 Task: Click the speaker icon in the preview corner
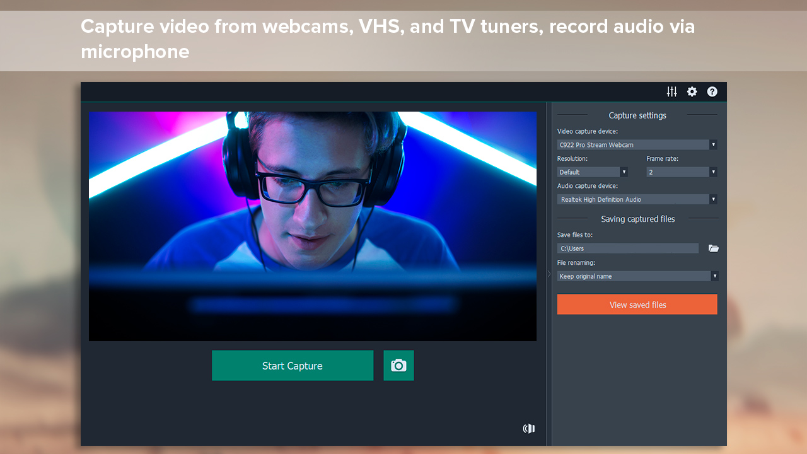click(x=528, y=428)
